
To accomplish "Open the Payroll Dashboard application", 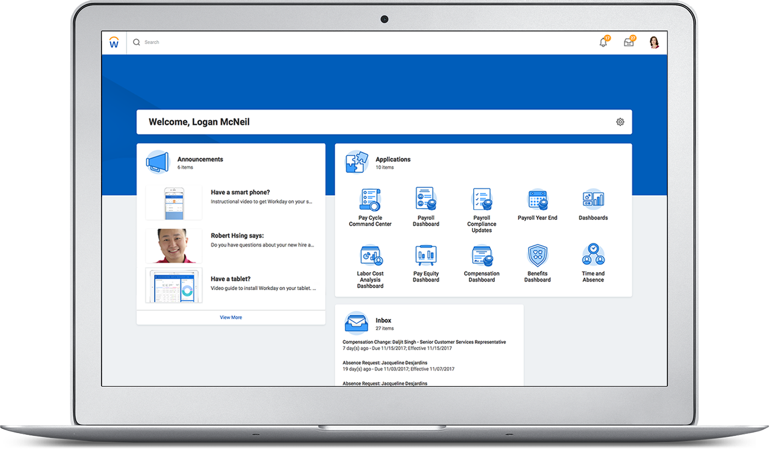I will point(426,199).
